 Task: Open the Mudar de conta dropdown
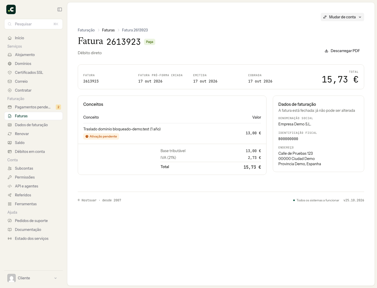[342, 17]
